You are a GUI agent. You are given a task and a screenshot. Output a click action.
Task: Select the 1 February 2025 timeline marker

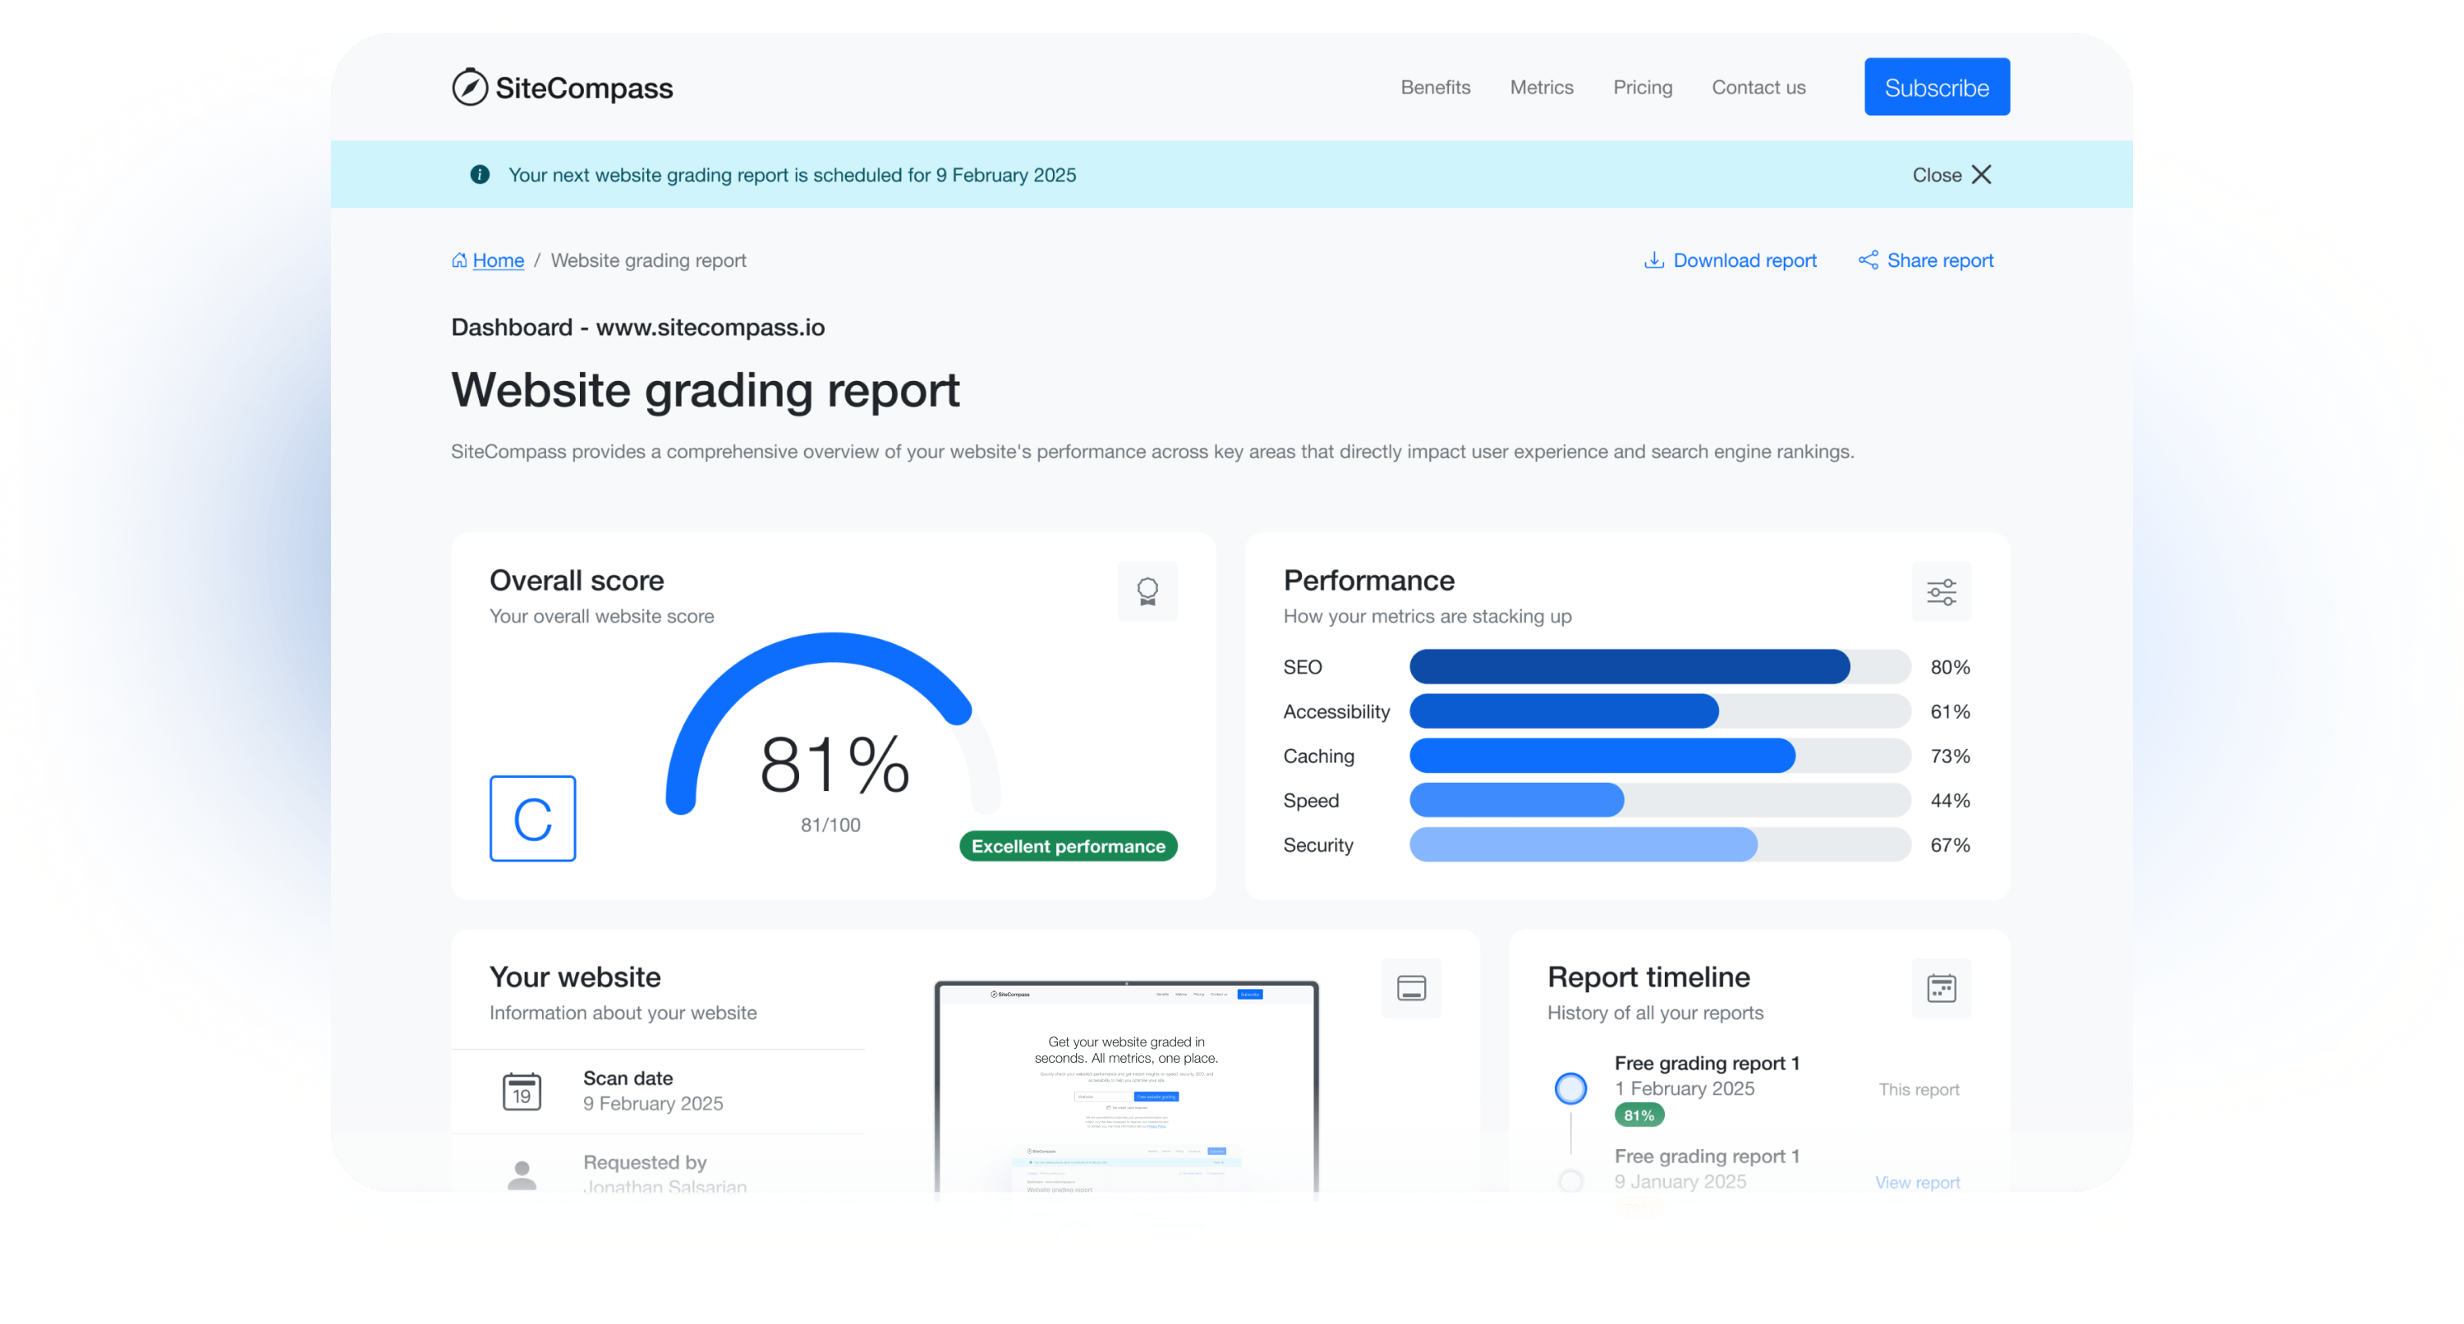click(1570, 1087)
